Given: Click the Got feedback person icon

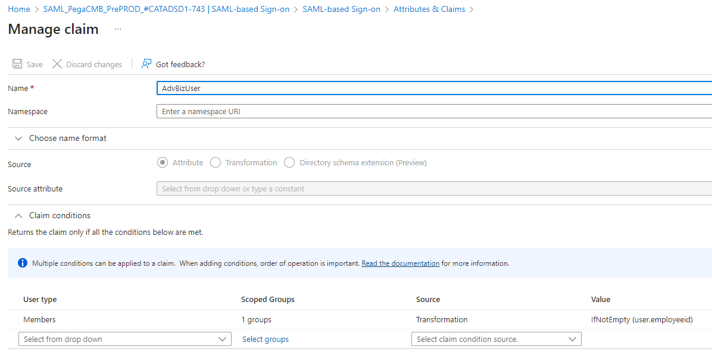Looking at the screenshot, I should [146, 64].
